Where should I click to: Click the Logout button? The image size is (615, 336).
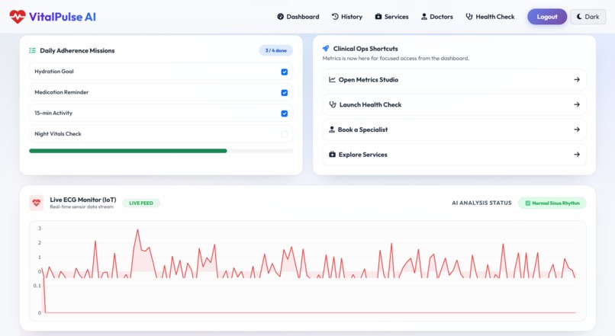tap(547, 17)
